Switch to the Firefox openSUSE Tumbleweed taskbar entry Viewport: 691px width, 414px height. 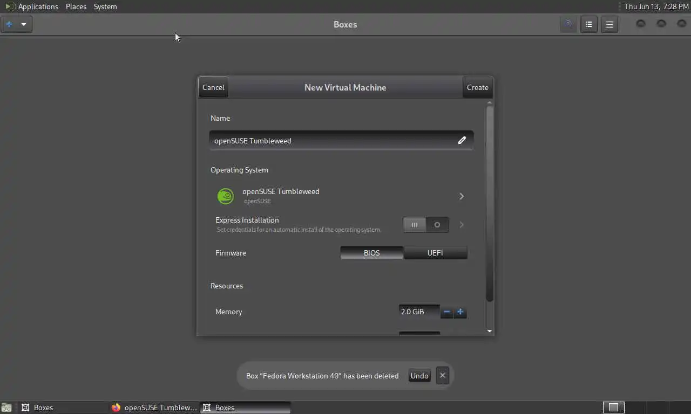(155, 408)
